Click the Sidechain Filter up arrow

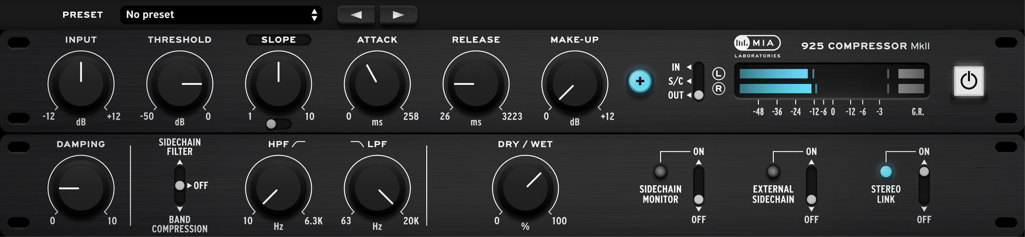click(x=180, y=163)
